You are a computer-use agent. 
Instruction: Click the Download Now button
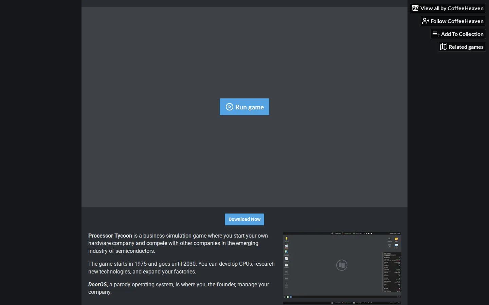[x=244, y=219]
